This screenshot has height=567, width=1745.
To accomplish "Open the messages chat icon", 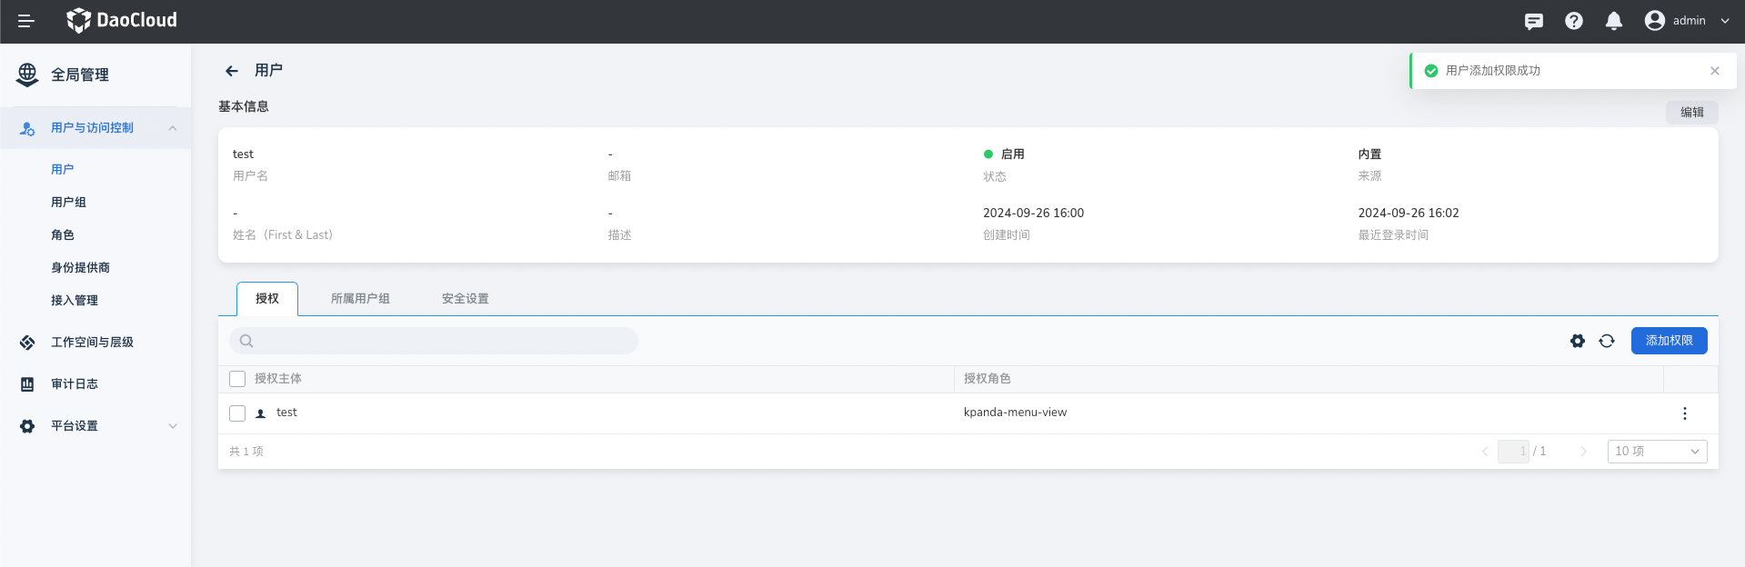I will [x=1533, y=21].
